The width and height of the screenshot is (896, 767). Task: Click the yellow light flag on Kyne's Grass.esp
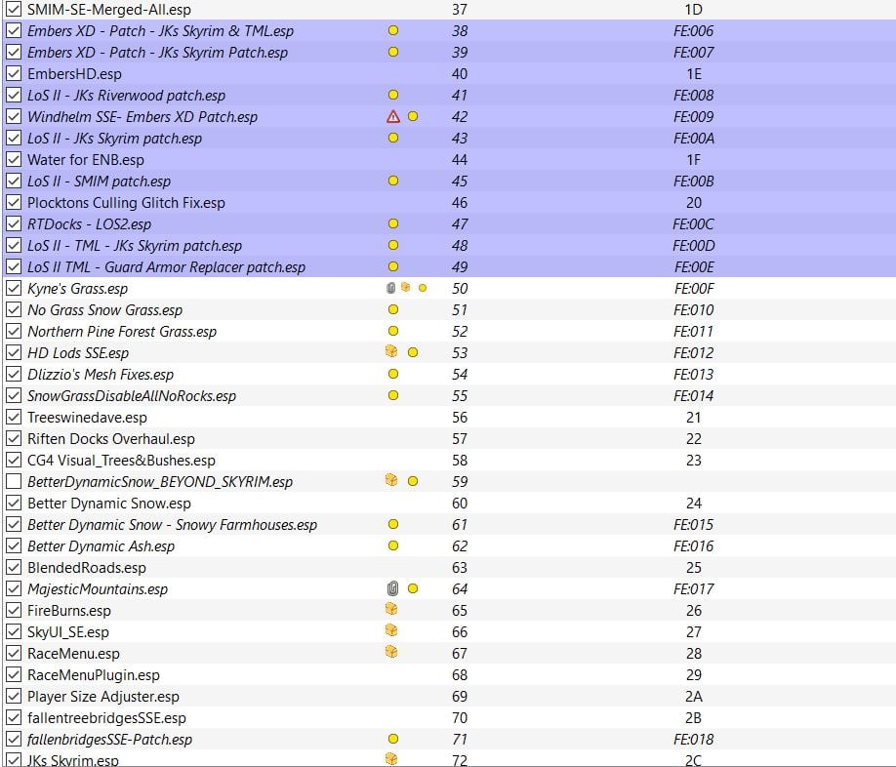423,289
